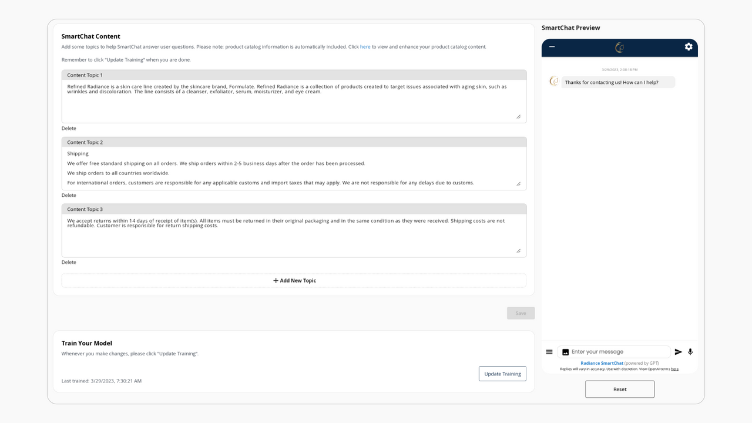Open the hamburger menu in the chat preview
The height and width of the screenshot is (423, 752).
click(549, 351)
